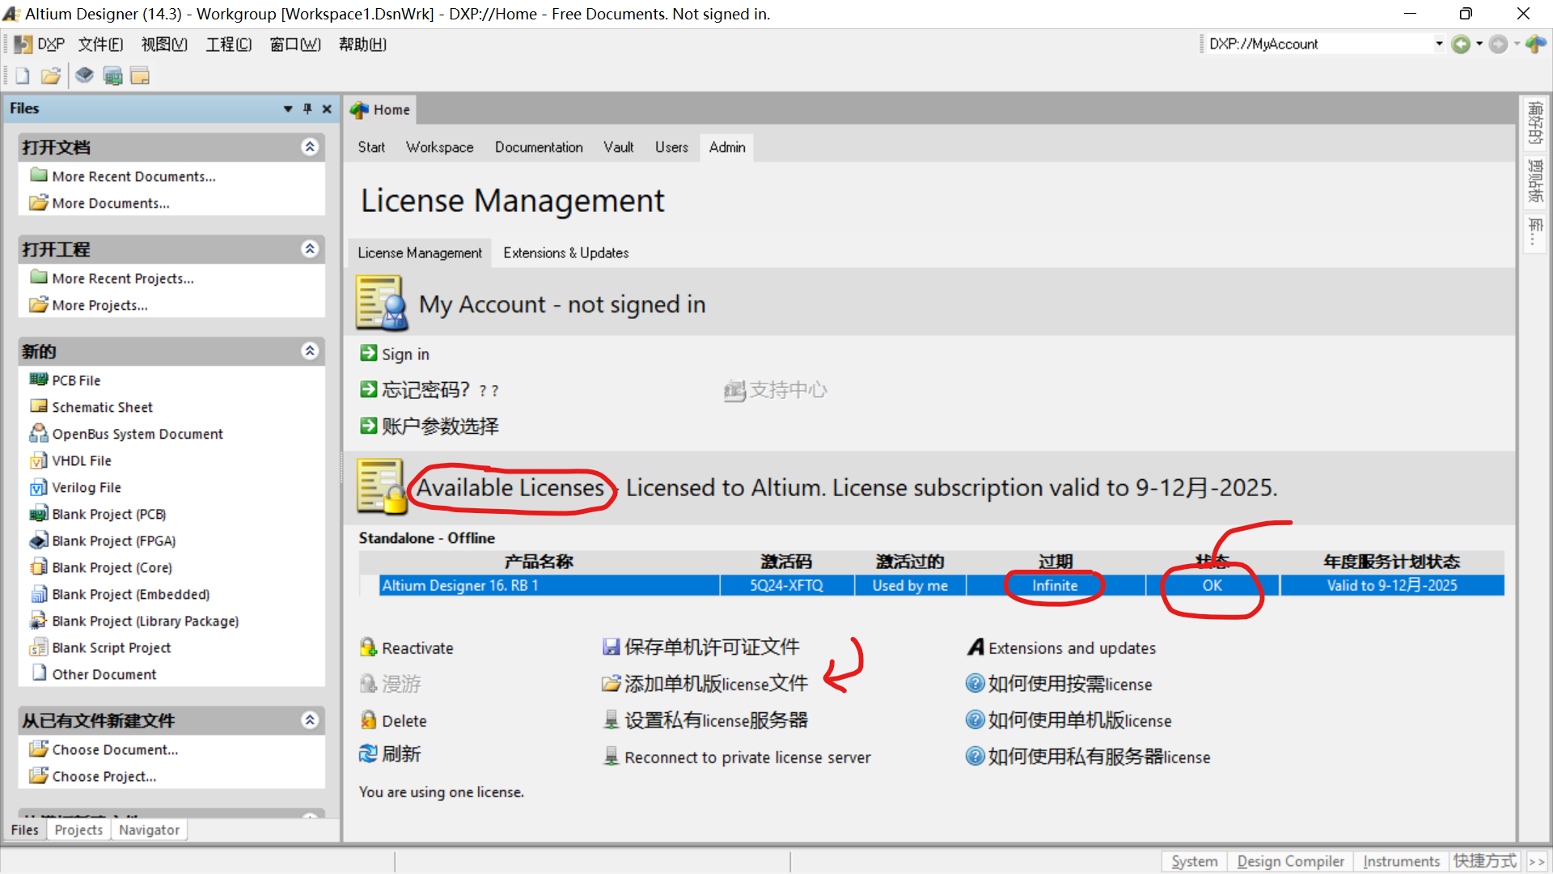The image size is (1553, 874).
Task: Click the on-demand license help icon
Action: click(x=975, y=683)
